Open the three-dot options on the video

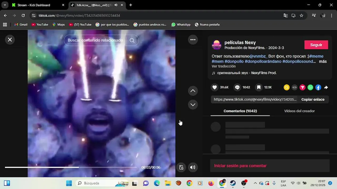[193, 40]
